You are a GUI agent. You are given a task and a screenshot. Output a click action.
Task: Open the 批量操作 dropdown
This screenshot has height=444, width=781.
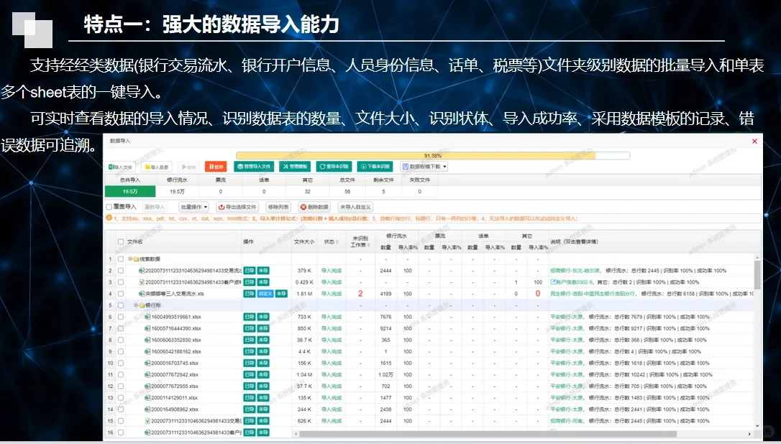(193, 207)
